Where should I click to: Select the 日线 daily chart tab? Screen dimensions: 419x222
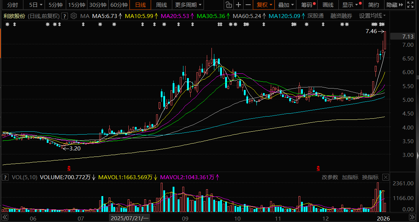[x=140, y=5]
